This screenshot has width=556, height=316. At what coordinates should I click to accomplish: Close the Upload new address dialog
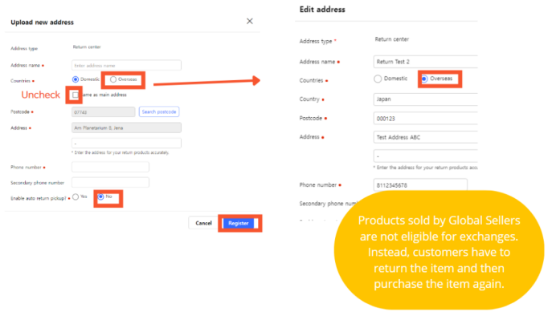point(250,21)
